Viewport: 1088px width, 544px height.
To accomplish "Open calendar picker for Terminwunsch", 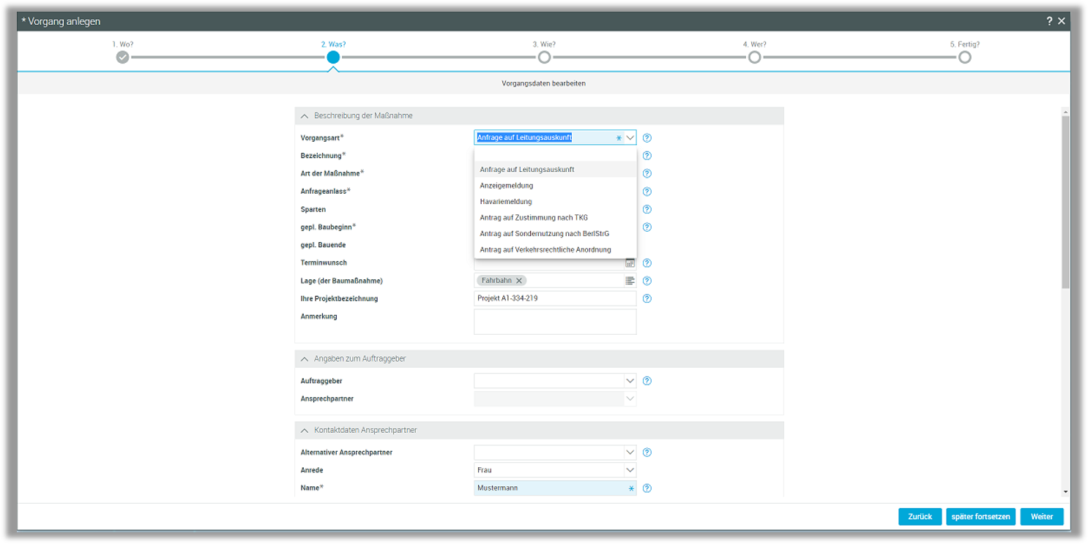I will (x=630, y=263).
